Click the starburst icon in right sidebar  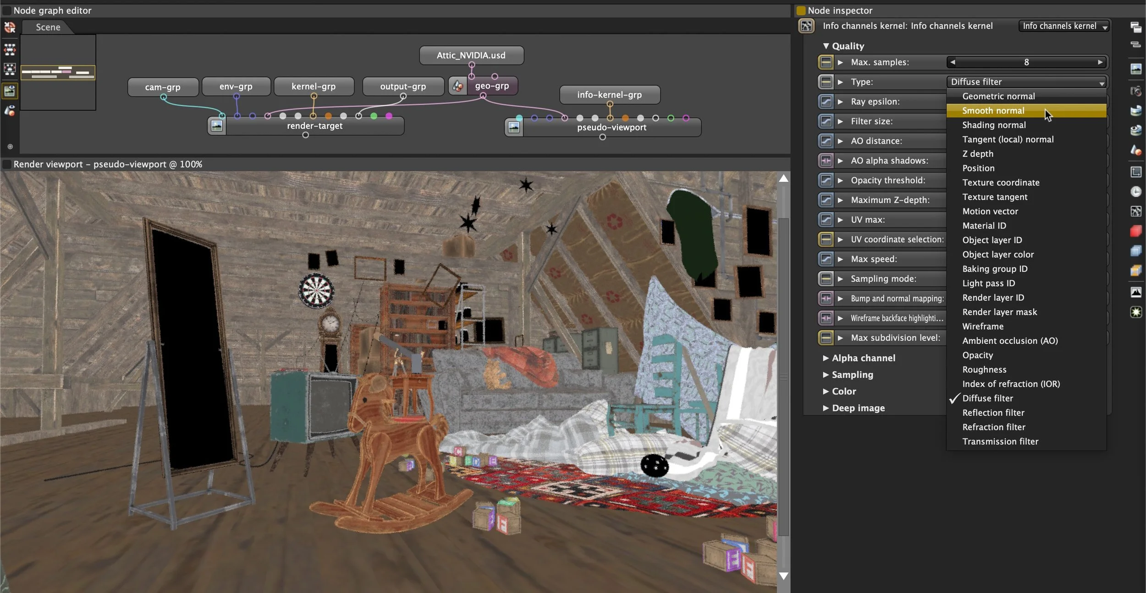click(x=1135, y=312)
